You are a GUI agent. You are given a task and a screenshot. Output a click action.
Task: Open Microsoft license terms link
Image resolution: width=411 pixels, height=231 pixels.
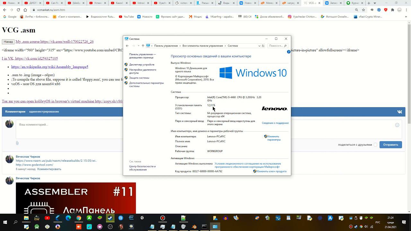(248, 165)
